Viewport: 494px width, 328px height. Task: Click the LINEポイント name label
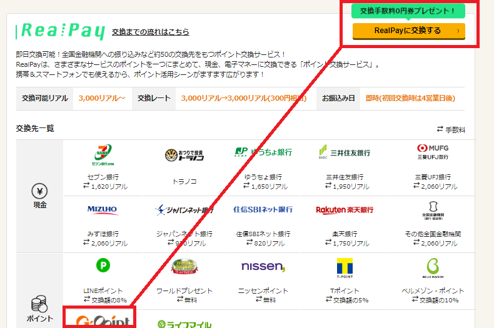[103, 291]
